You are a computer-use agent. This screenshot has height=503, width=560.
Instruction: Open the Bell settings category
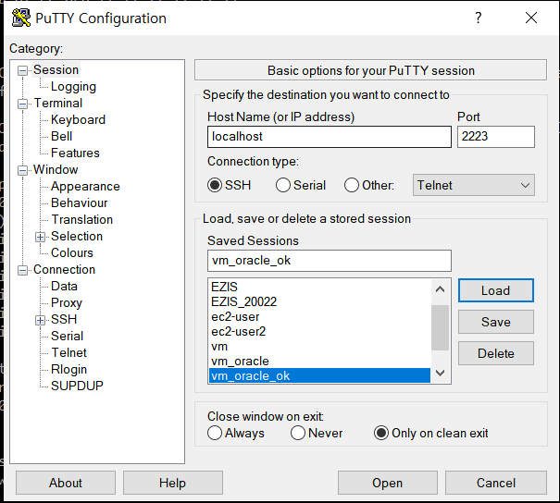click(x=61, y=136)
